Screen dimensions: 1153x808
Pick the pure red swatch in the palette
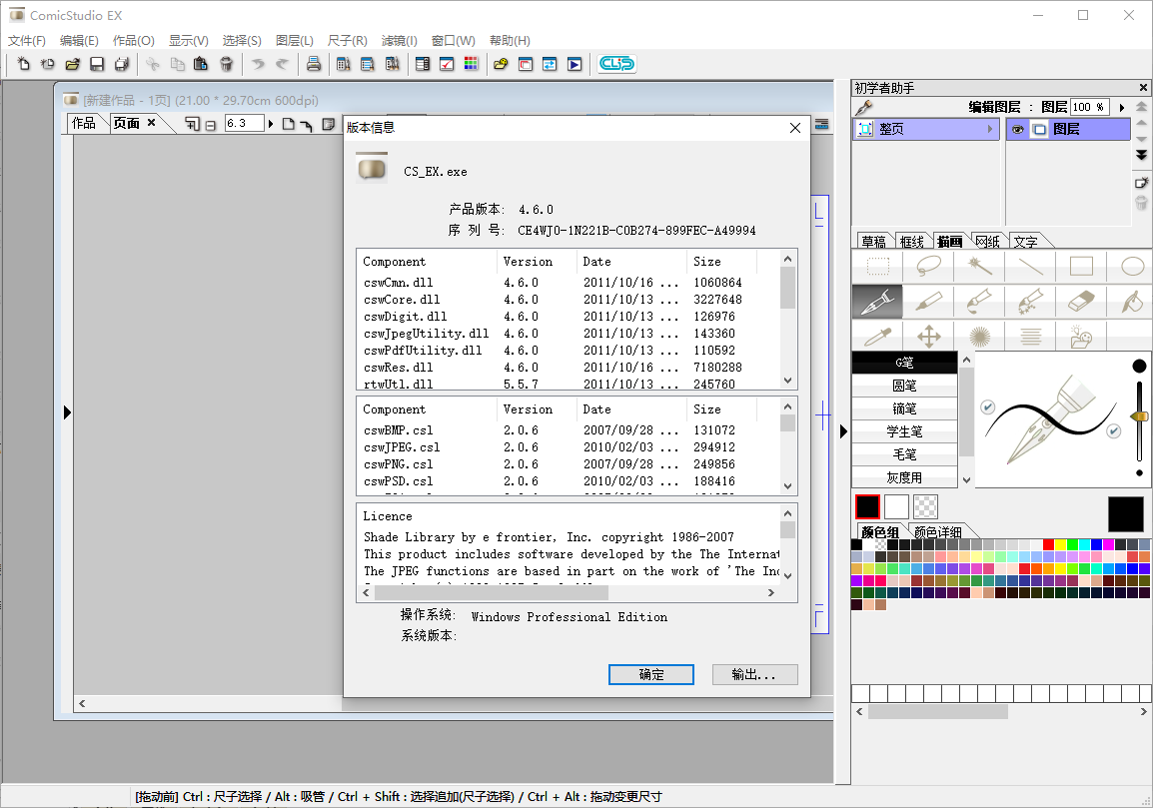[x=1048, y=544]
